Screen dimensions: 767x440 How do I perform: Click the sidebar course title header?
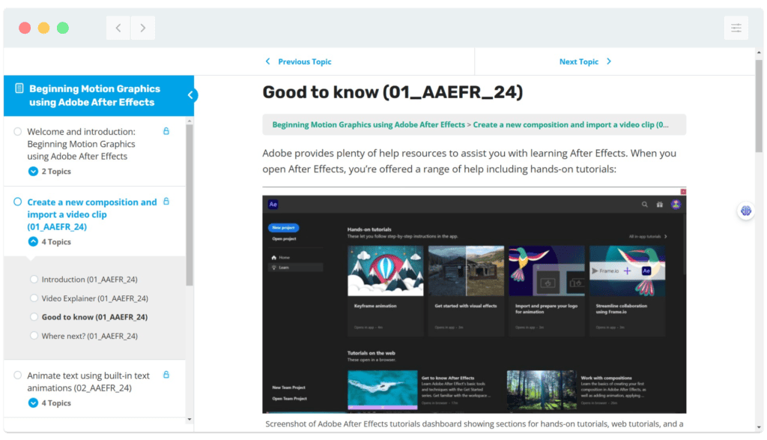point(94,95)
